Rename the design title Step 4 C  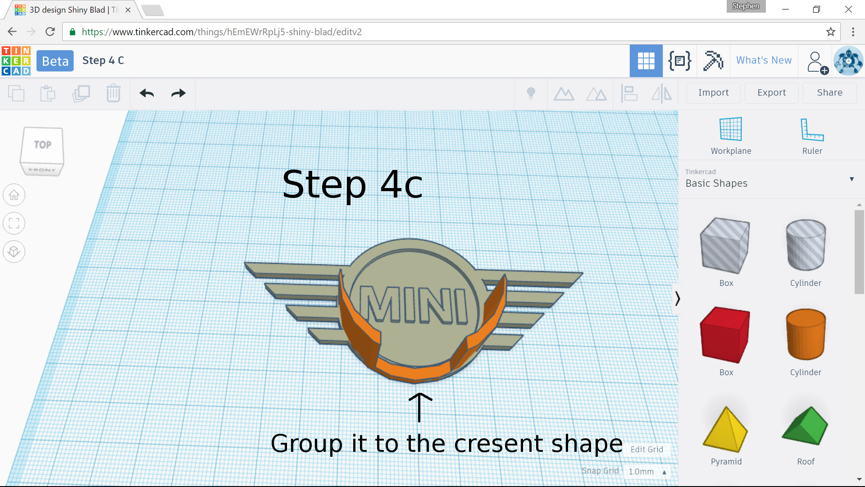pos(103,60)
